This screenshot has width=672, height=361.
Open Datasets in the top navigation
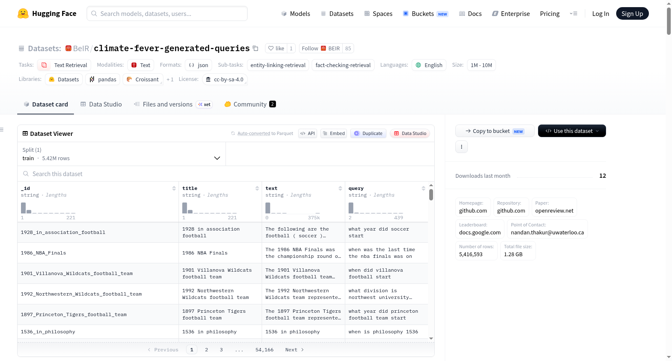point(337,13)
